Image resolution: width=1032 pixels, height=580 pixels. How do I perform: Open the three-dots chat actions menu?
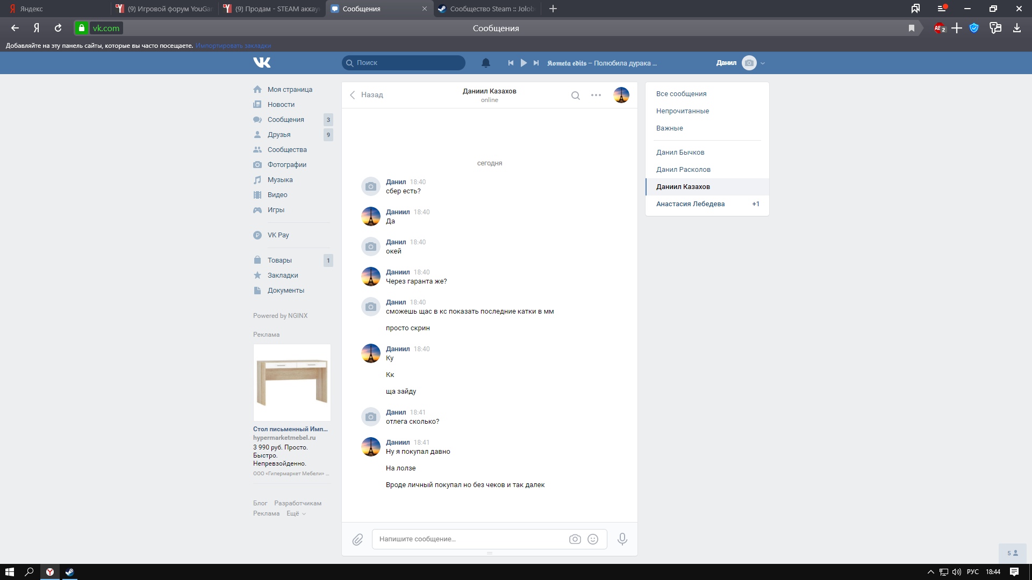(x=596, y=95)
